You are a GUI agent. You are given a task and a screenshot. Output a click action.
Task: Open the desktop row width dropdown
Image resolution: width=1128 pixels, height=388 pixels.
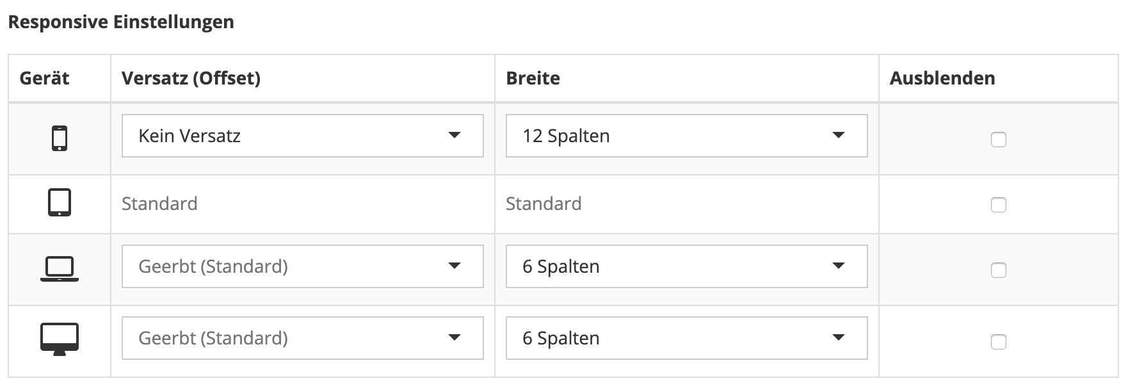(x=686, y=338)
